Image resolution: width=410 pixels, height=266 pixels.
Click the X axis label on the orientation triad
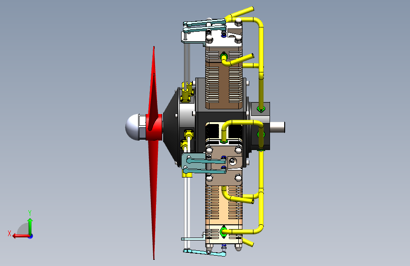(x=9, y=233)
